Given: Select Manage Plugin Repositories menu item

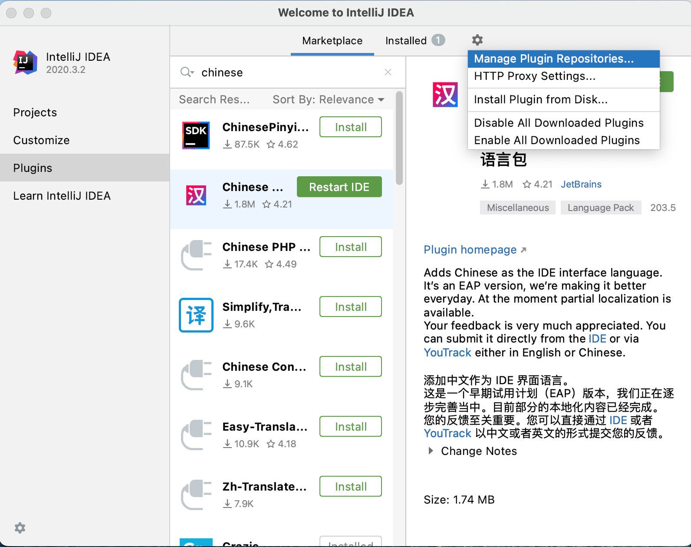Looking at the screenshot, I should (x=564, y=59).
